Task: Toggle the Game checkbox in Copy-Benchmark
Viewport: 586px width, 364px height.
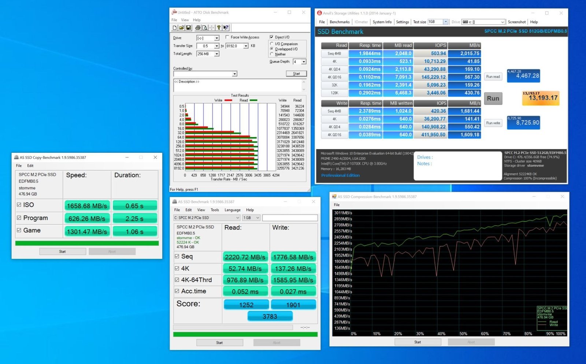Action: tap(19, 230)
